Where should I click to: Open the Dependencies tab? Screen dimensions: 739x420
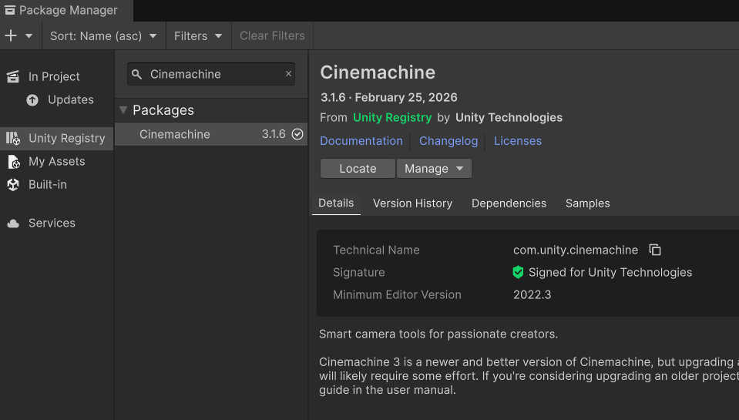point(509,203)
